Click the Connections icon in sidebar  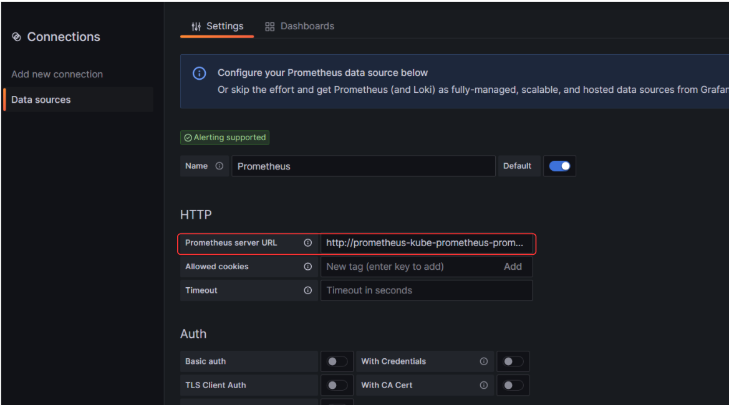16,37
